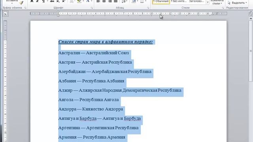Click line 'Армения — Республика Армения'
This screenshot has height=142, width=253.
click(92, 137)
